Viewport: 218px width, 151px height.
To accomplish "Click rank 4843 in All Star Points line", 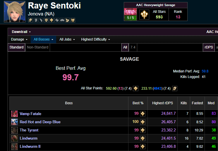I will [x=157, y=88].
